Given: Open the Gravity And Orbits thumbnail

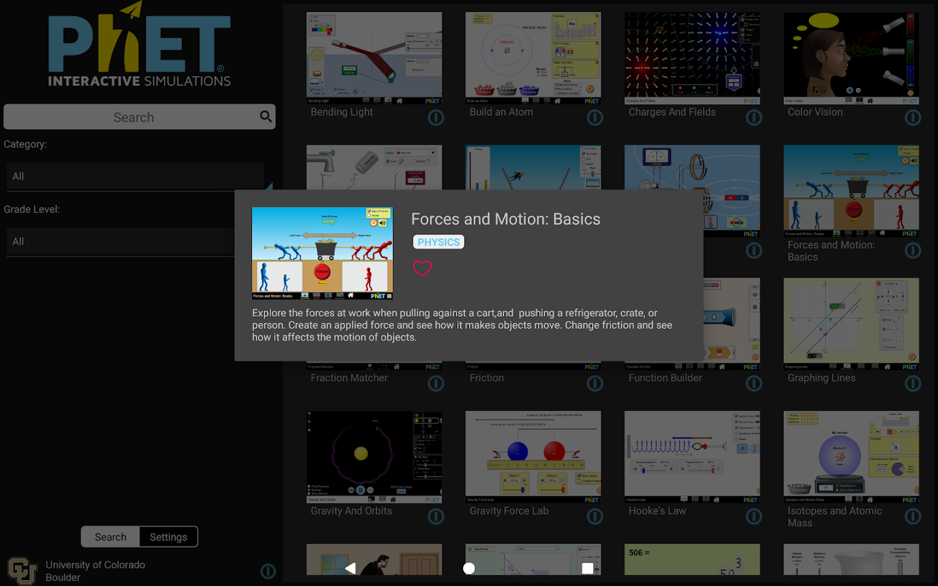Looking at the screenshot, I should (x=374, y=457).
